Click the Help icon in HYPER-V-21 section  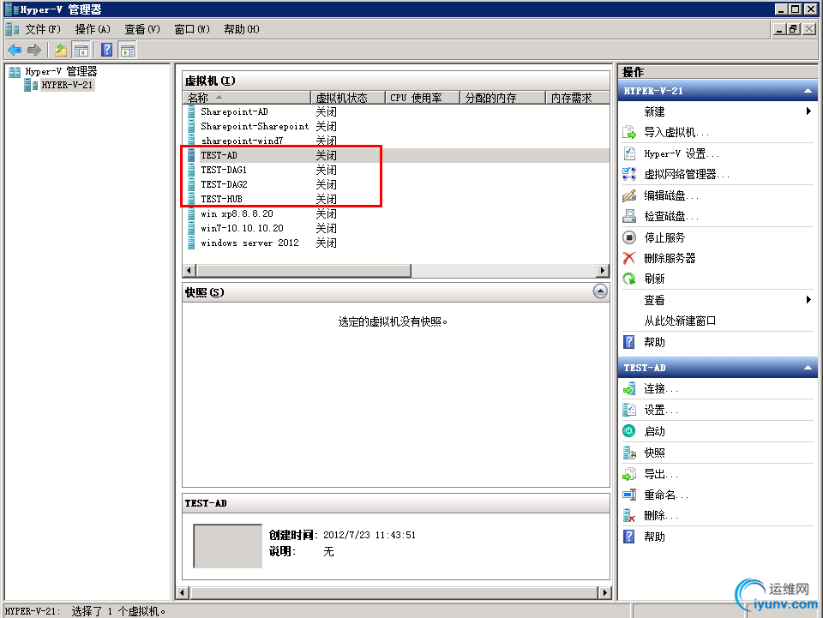pos(628,342)
